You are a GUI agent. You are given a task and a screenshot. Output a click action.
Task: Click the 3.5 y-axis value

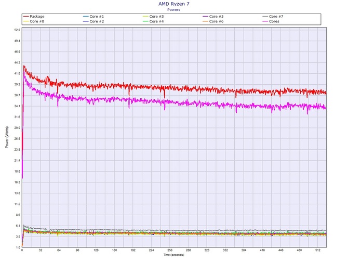(18, 237)
